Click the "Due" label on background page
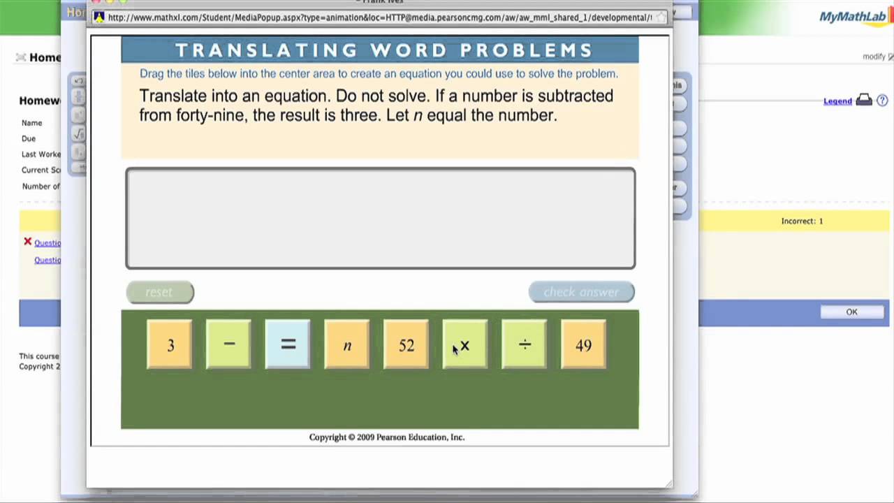 tap(29, 139)
